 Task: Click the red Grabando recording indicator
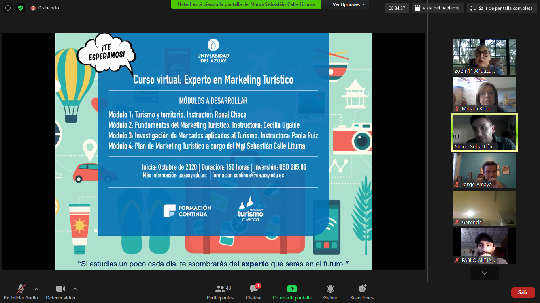pos(45,8)
